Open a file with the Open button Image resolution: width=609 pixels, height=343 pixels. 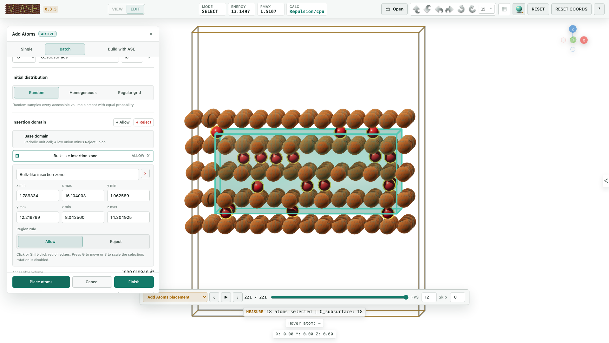tap(394, 9)
